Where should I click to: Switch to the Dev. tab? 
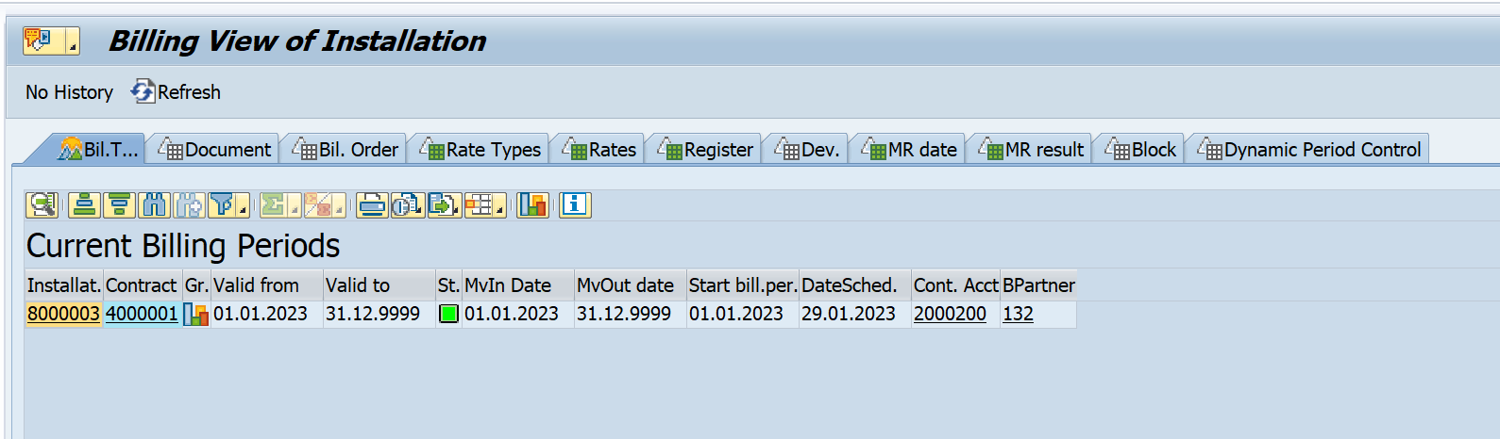pos(807,149)
